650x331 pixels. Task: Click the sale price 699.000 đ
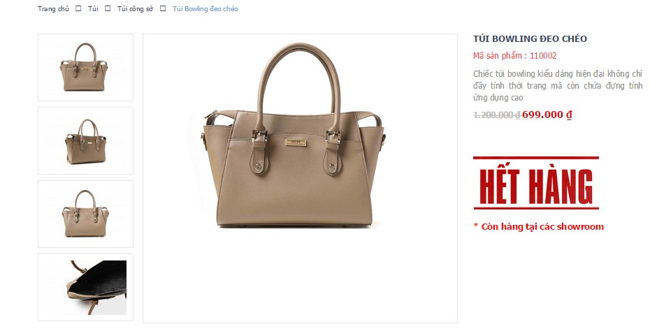547,115
